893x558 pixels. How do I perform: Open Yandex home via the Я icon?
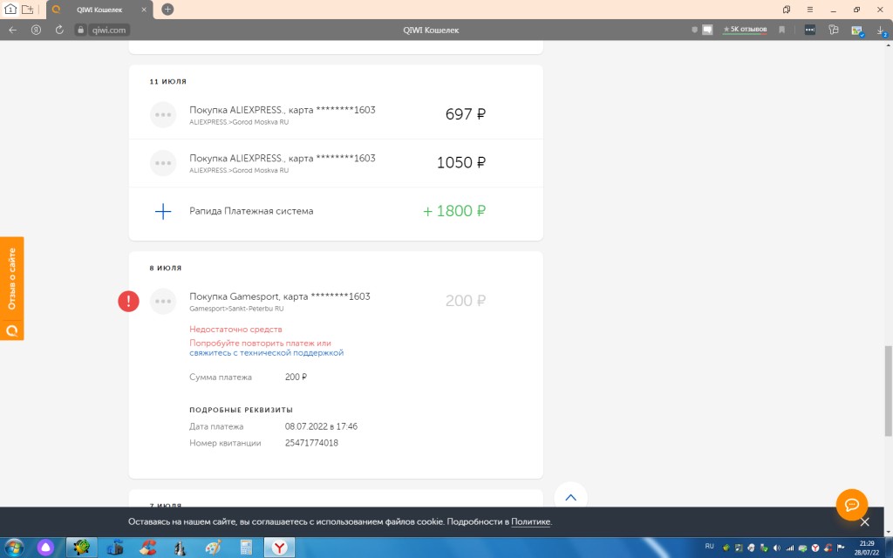36,30
